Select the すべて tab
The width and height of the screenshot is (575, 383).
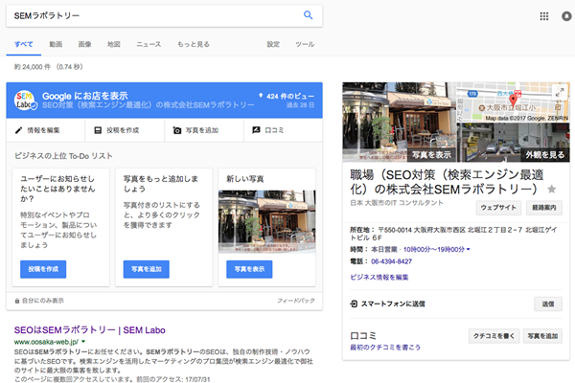point(24,44)
